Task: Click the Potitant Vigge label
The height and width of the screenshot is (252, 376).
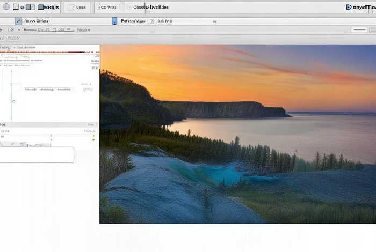Action: coord(133,21)
